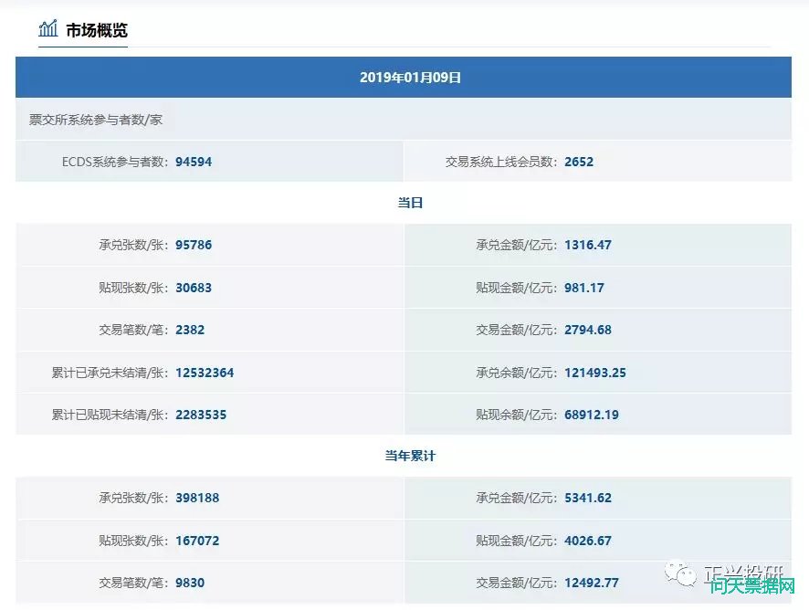
Task: Click the 承兑余额 value 121493.25
Action: point(595,373)
